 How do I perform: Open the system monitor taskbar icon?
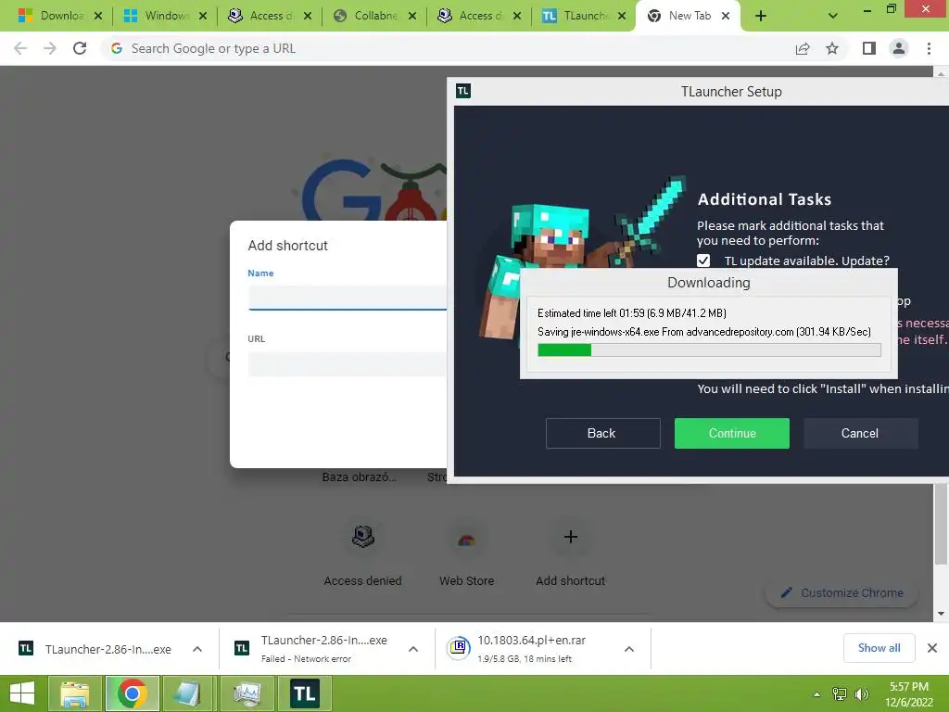(x=247, y=693)
